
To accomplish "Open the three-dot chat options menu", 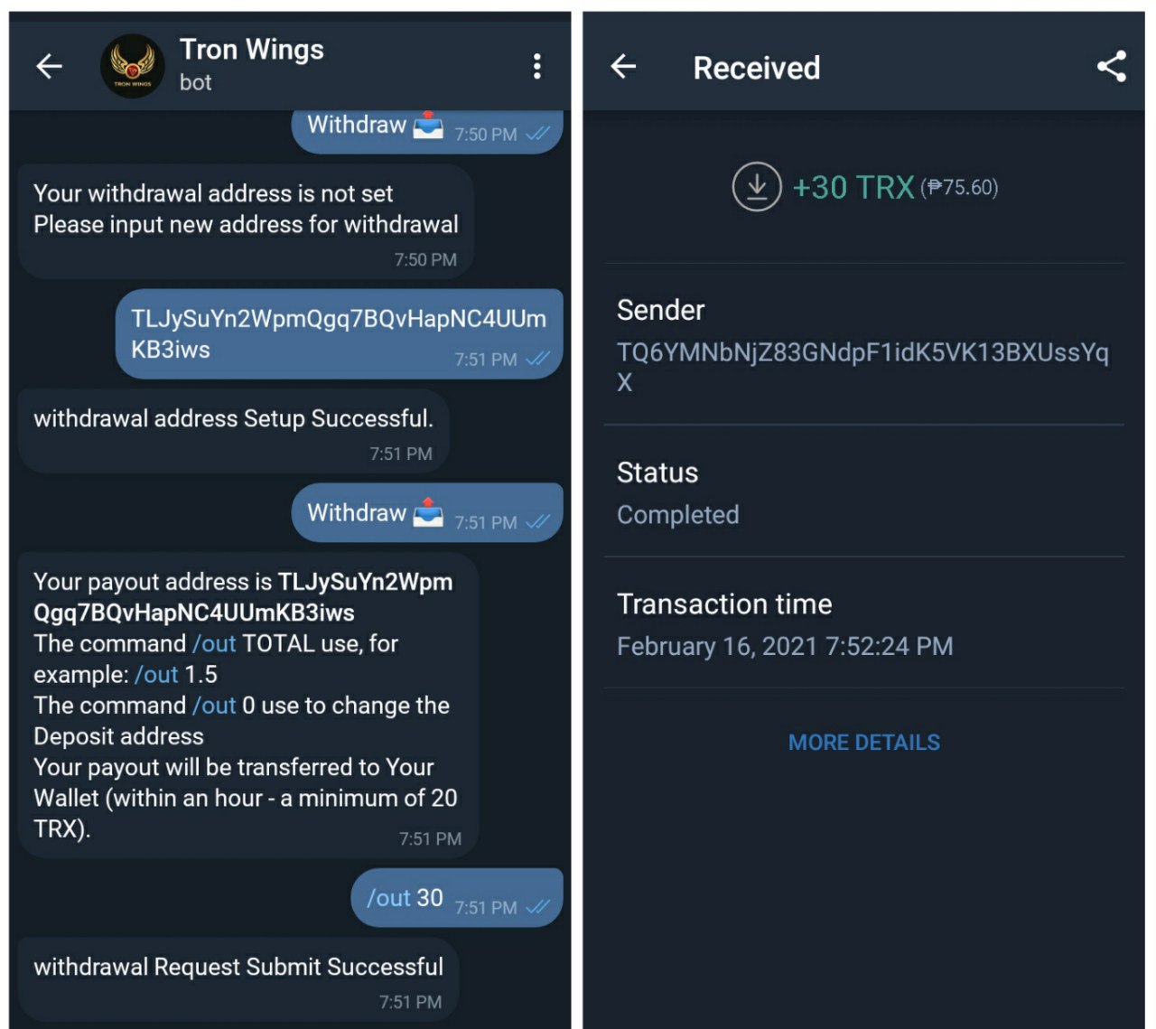I will [x=537, y=66].
